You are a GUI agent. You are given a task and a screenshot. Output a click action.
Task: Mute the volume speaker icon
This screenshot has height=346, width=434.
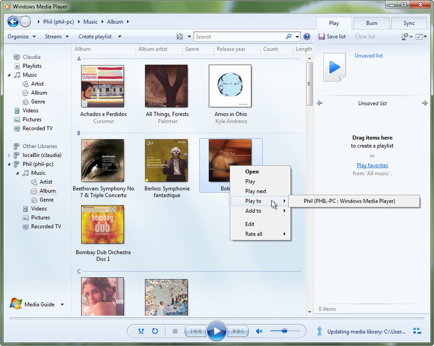259,331
